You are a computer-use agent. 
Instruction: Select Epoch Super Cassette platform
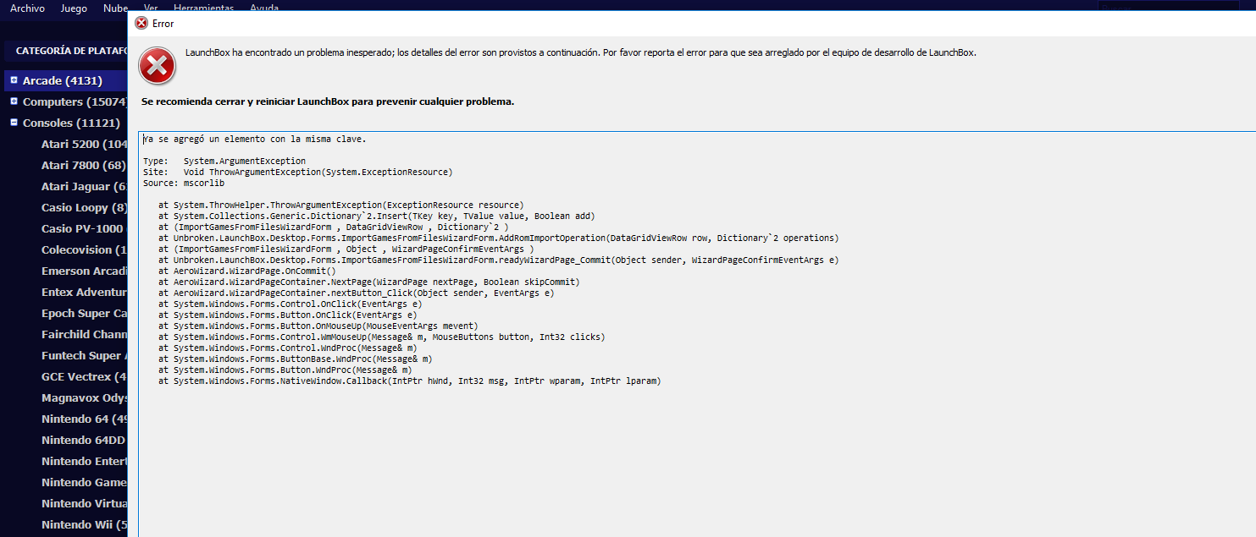84,314
